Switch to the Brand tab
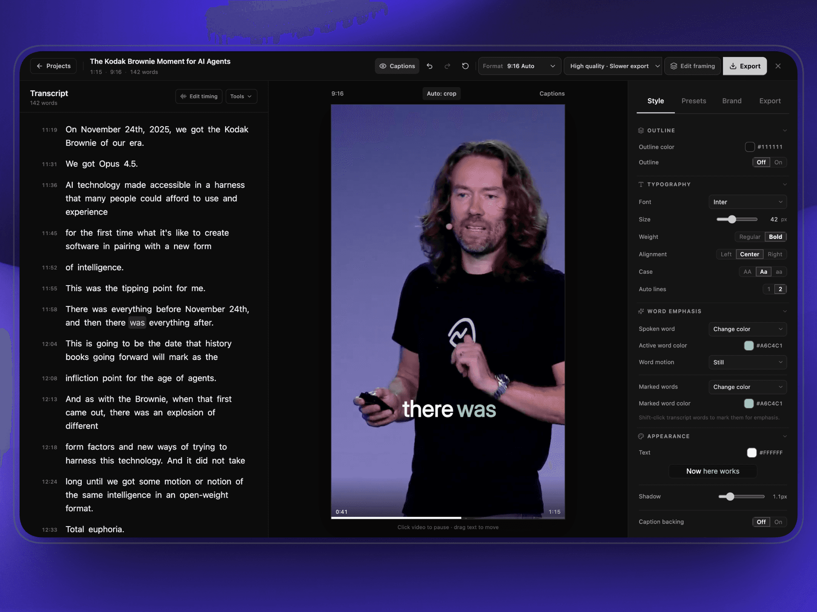The height and width of the screenshot is (612, 817). pos(732,101)
